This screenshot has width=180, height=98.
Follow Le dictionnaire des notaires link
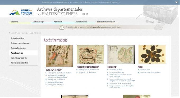point(150,72)
